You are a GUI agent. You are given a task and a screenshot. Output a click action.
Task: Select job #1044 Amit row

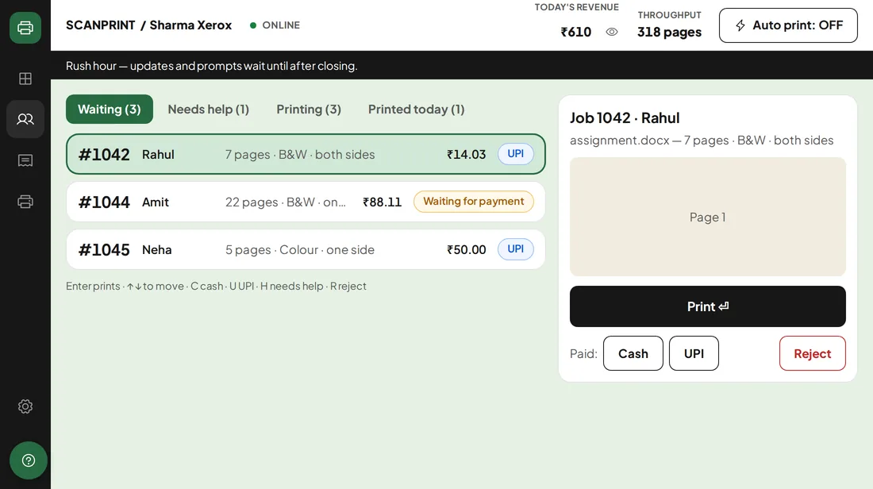[305, 202]
